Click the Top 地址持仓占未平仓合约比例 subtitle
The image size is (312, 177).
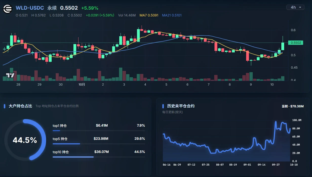coord(57,106)
